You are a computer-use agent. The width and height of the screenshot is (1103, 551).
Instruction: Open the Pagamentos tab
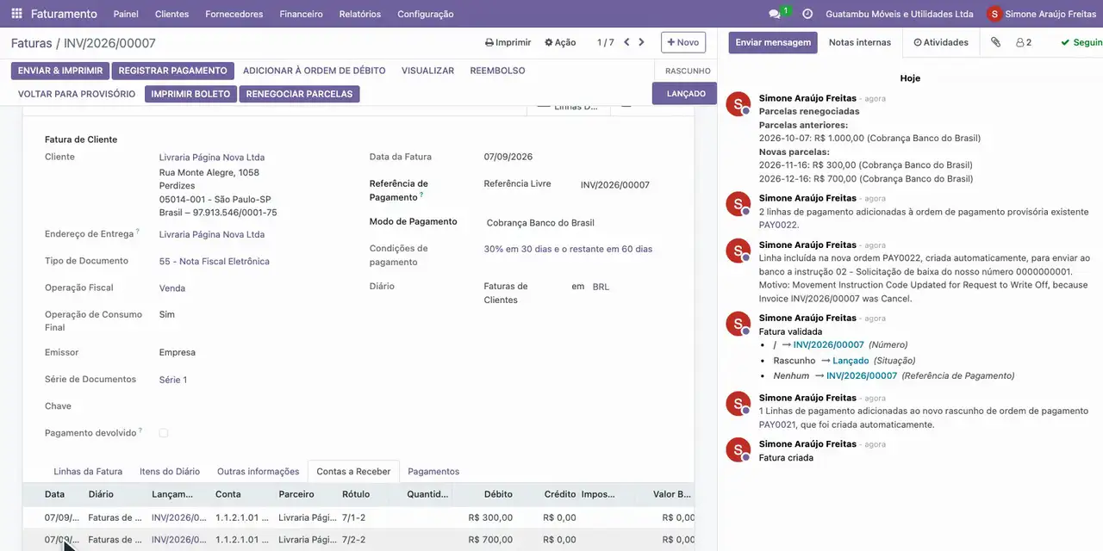click(x=433, y=472)
